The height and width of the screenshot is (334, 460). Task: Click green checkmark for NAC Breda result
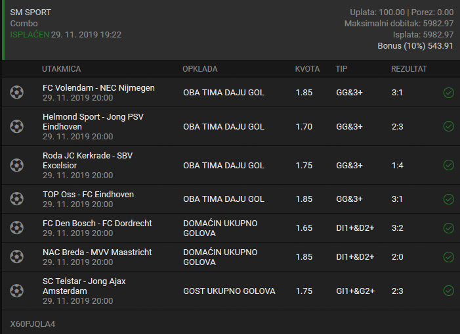449,257
